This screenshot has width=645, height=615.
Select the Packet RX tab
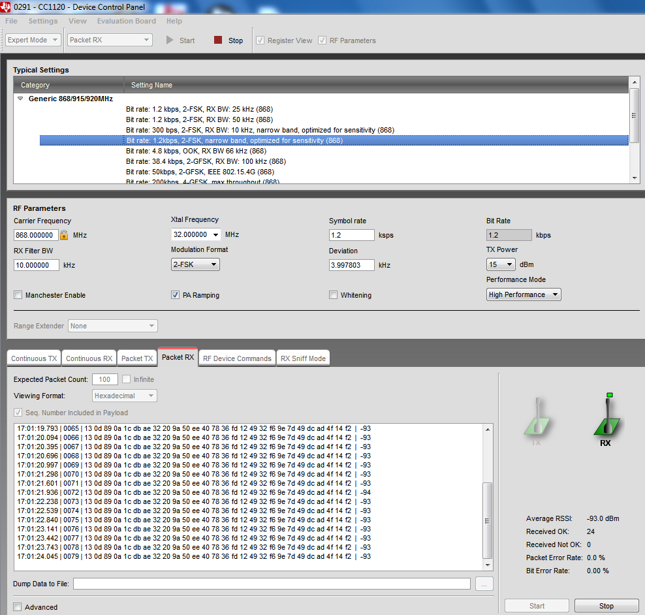point(178,357)
